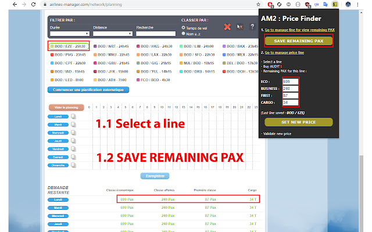The height and width of the screenshot is (232, 372).
Task: Copy the Lundi planning row icon
Action: point(74,117)
